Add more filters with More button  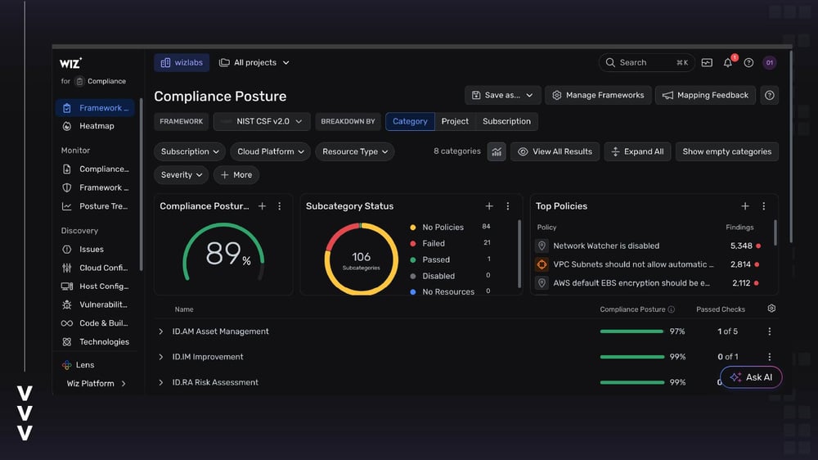tap(236, 175)
